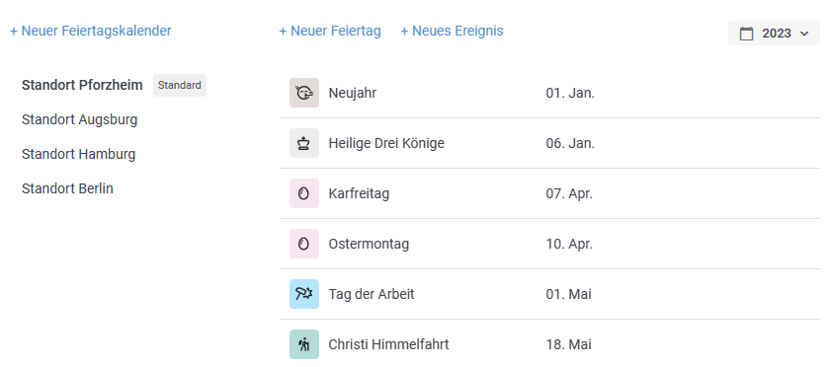
Task: Select the Tag der Arbeit row name
Action: coord(372,294)
